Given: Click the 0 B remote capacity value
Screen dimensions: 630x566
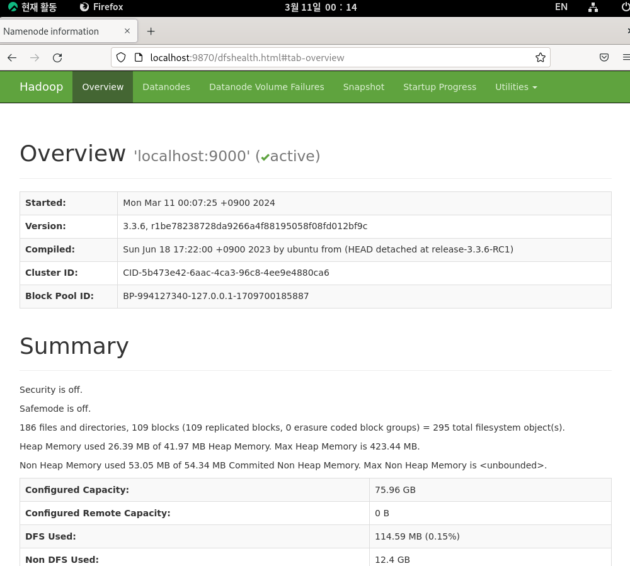Looking at the screenshot, I should (382, 513).
